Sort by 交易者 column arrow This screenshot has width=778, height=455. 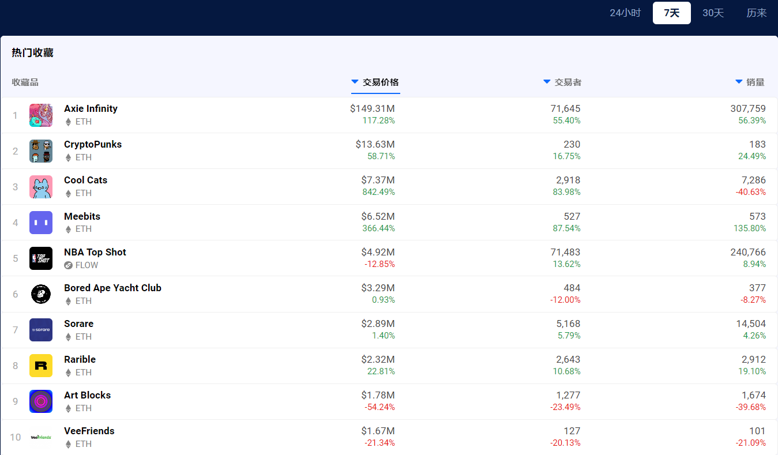(547, 82)
